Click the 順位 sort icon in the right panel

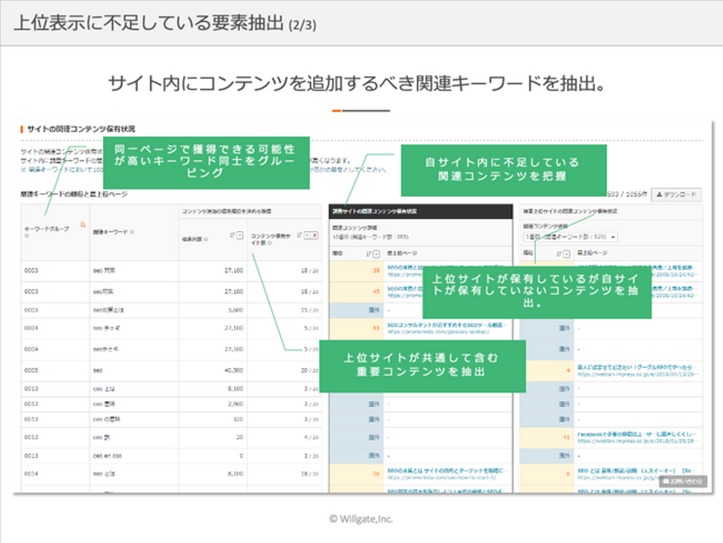559,254
